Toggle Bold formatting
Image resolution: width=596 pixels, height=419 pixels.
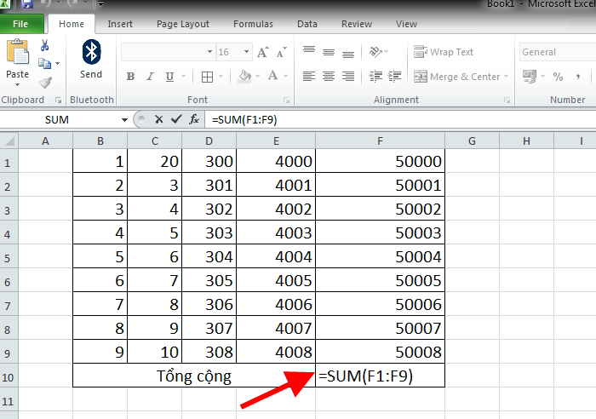click(130, 77)
